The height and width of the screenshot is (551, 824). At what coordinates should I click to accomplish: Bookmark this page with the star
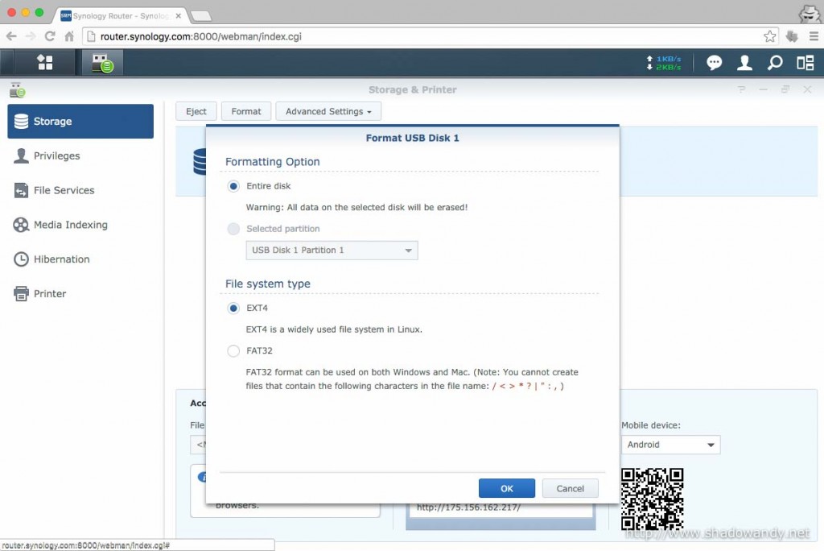(770, 36)
